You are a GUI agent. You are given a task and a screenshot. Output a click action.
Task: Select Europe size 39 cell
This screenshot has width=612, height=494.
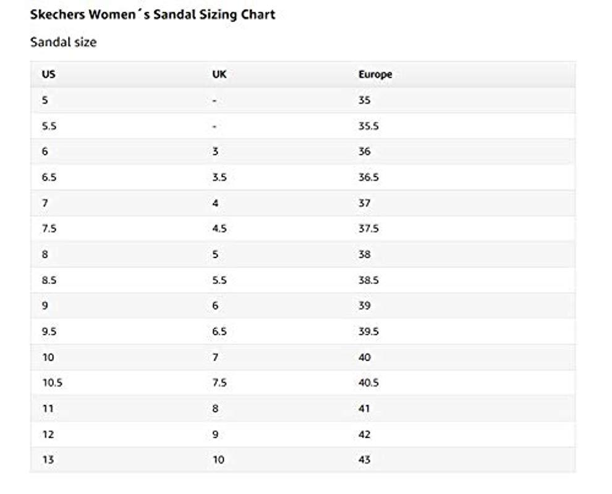[x=364, y=306]
